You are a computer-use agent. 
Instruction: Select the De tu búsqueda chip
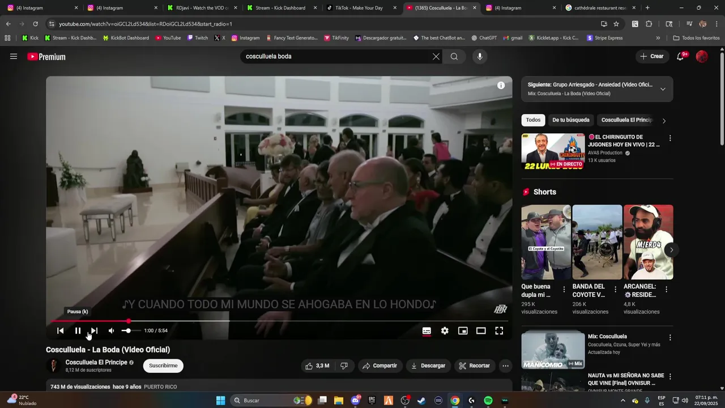tap(571, 120)
